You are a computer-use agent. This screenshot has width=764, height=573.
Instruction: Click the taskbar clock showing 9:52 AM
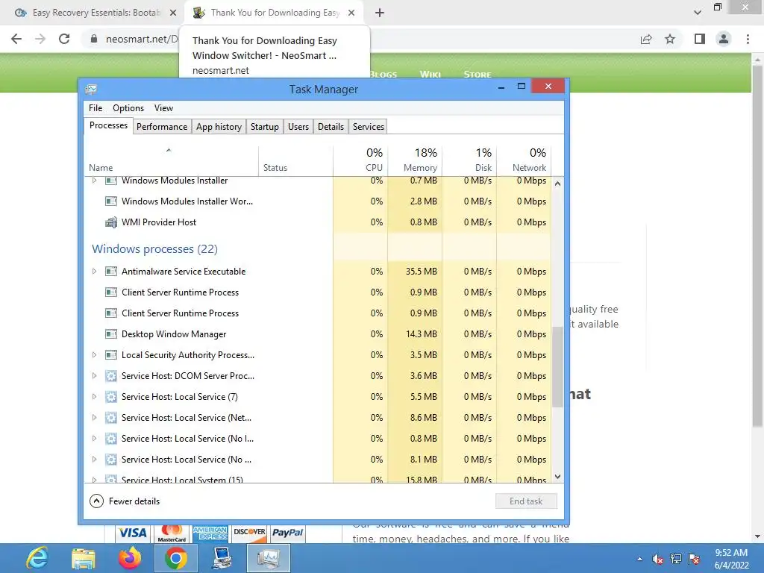[x=731, y=559]
